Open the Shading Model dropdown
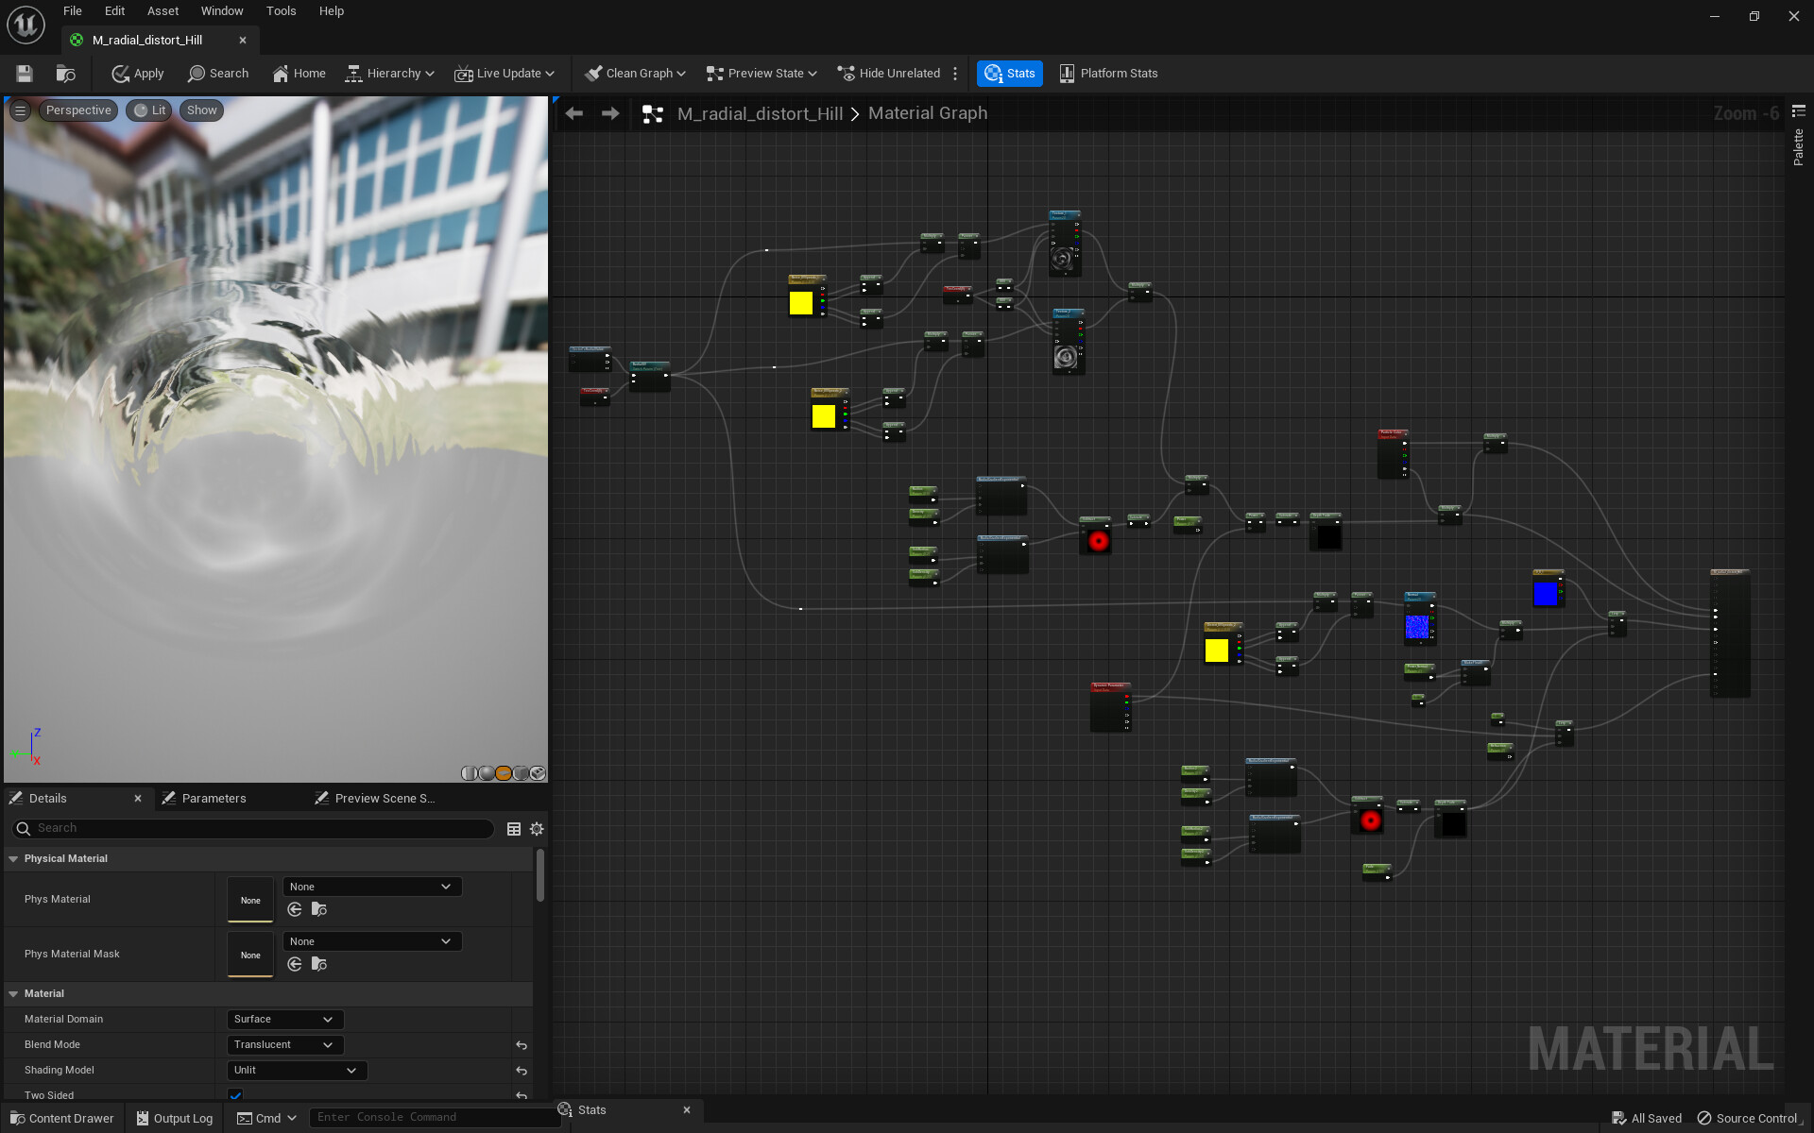 click(x=296, y=1071)
